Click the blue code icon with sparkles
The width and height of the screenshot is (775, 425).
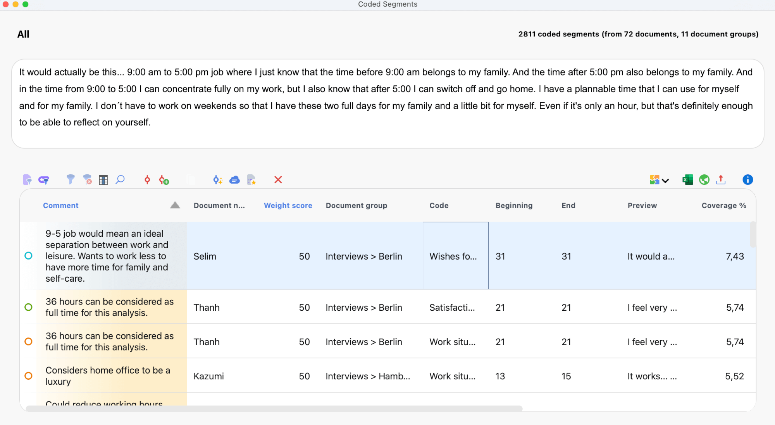pos(218,180)
